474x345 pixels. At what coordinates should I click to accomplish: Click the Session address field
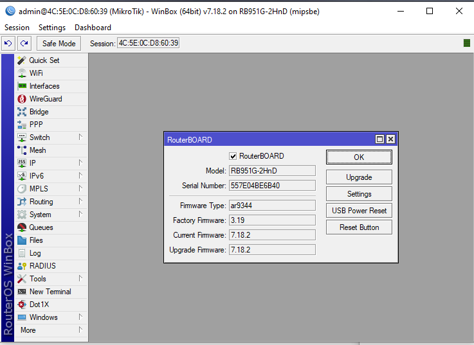[x=148, y=43]
